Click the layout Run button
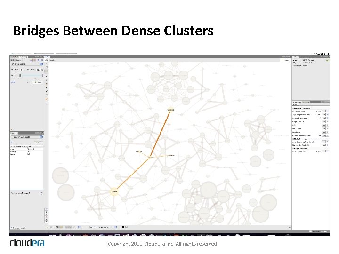 click(x=39, y=143)
